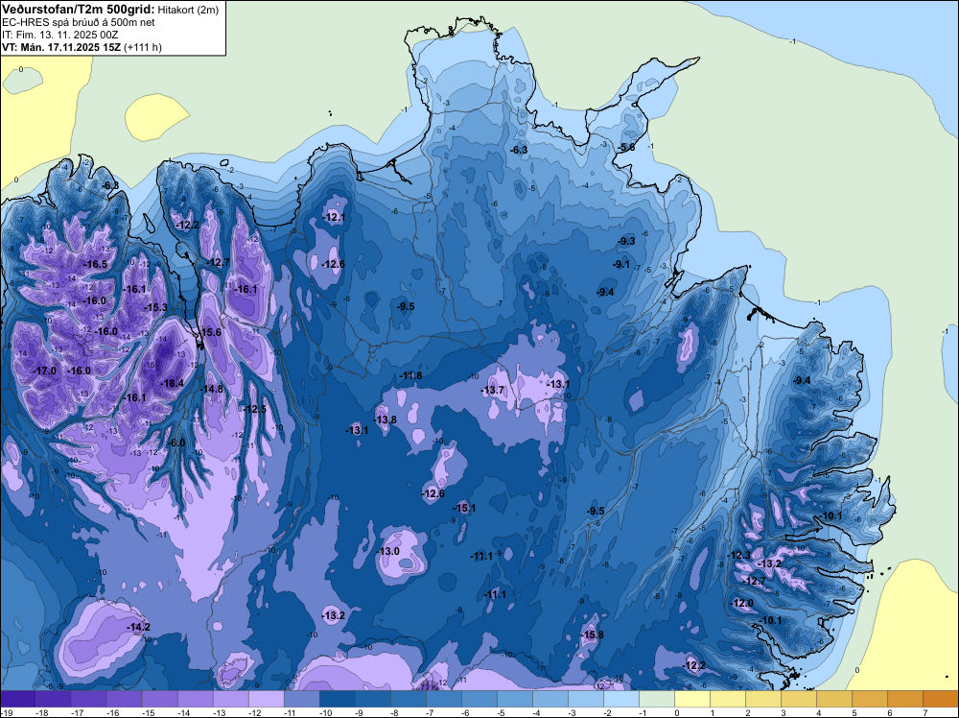Click the pale yellow legend swatch between 0 and 1

(x=692, y=699)
